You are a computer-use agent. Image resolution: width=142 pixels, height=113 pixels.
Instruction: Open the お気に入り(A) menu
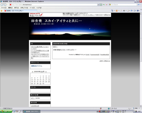click(24, 8)
